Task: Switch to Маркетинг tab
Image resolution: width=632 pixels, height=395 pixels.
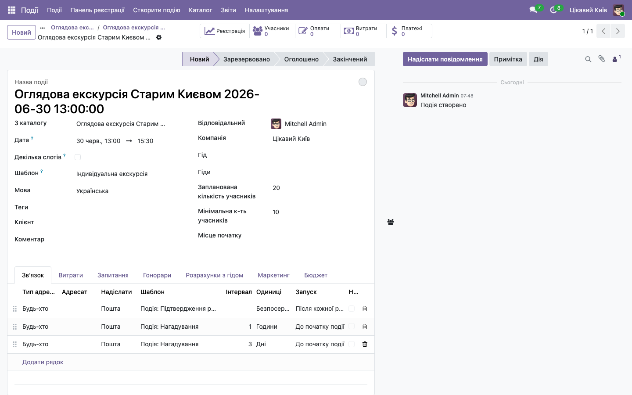Action: [x=274, y=275]
